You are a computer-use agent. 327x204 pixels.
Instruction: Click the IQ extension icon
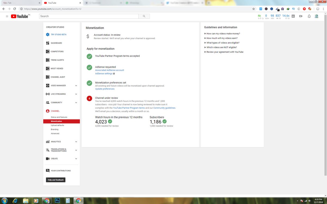pos(293,9)
